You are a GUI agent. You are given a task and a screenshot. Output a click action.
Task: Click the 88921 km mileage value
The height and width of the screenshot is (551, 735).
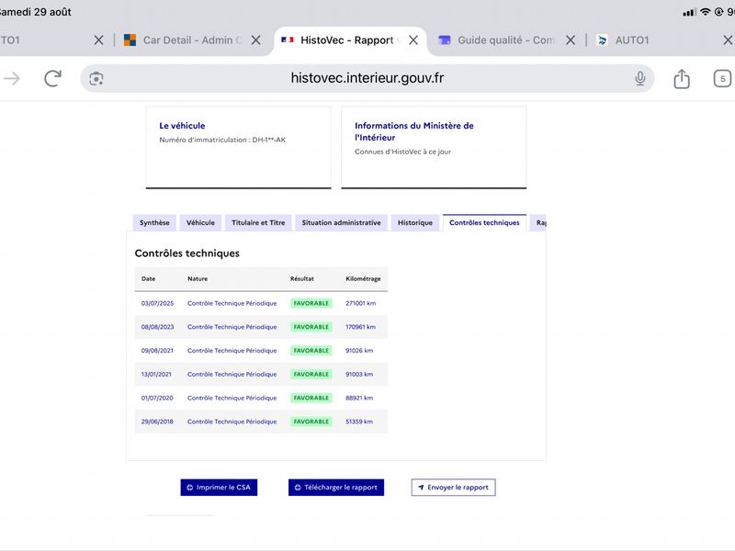[359, 398]
